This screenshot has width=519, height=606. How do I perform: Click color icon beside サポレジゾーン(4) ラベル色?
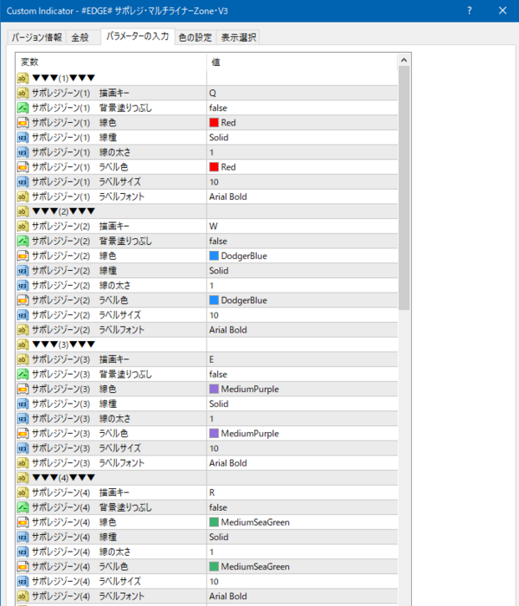[22, 566]
